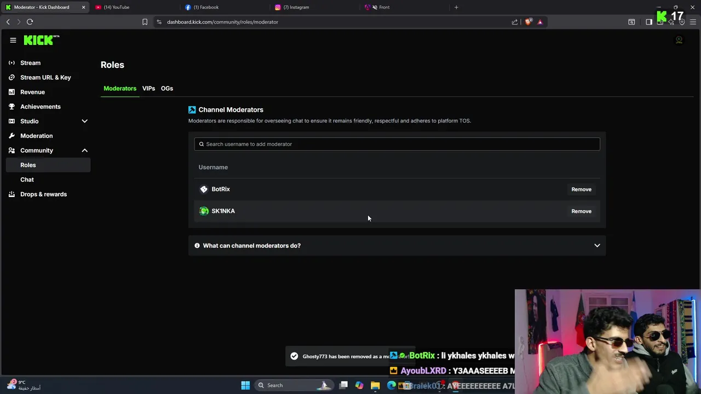
Task: Switch to Instagram browser tab
Action: pyautogui.click(x=315, y=7)
